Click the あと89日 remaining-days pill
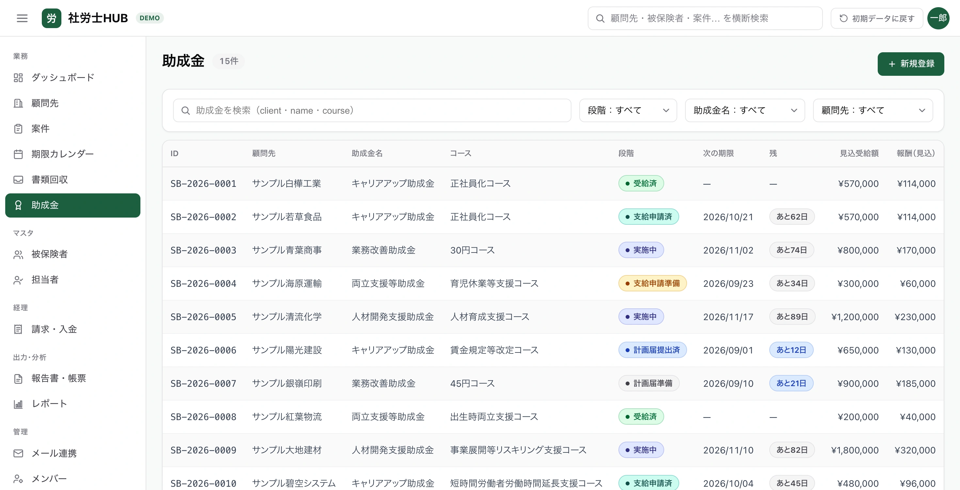Screen dimensions: 960x490 click(792, 317)
